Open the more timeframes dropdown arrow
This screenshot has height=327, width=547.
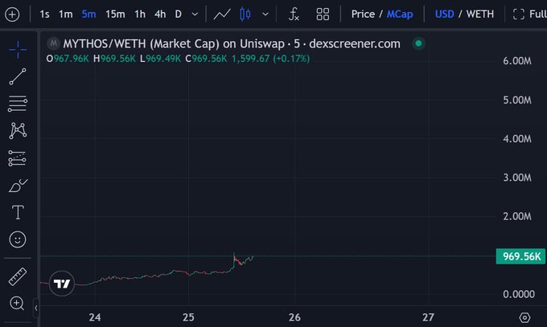(195, 14)
